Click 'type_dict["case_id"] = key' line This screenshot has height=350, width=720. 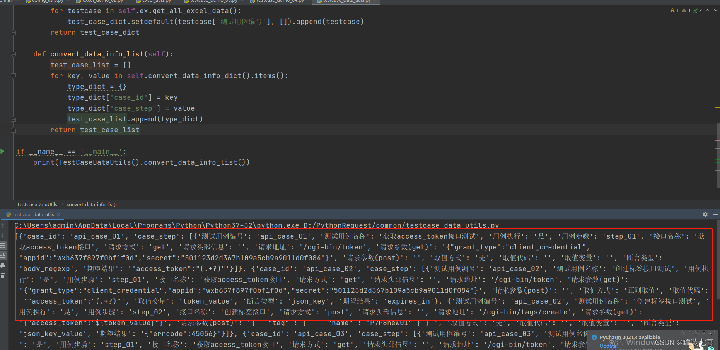(123, 97)
